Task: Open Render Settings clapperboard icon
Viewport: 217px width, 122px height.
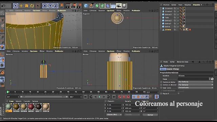Action: [x=79, y=6]
